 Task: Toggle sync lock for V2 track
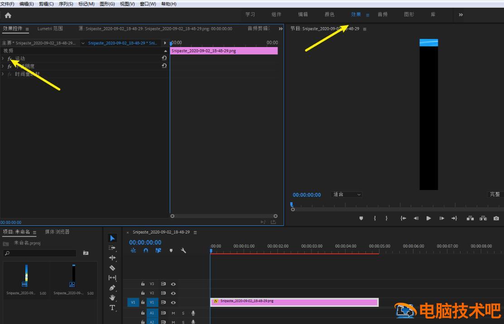163,293
